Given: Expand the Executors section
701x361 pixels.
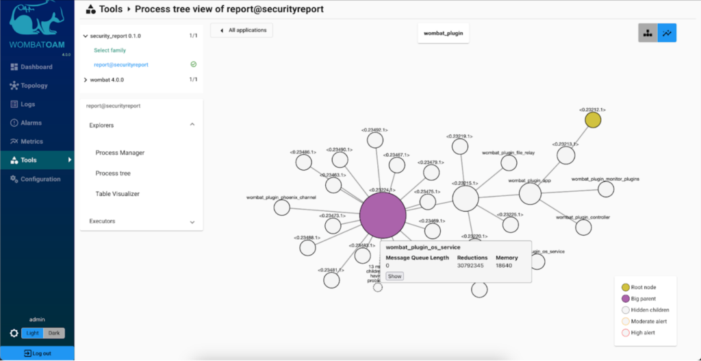Looking at the screenshot, I should click(192, 222).
